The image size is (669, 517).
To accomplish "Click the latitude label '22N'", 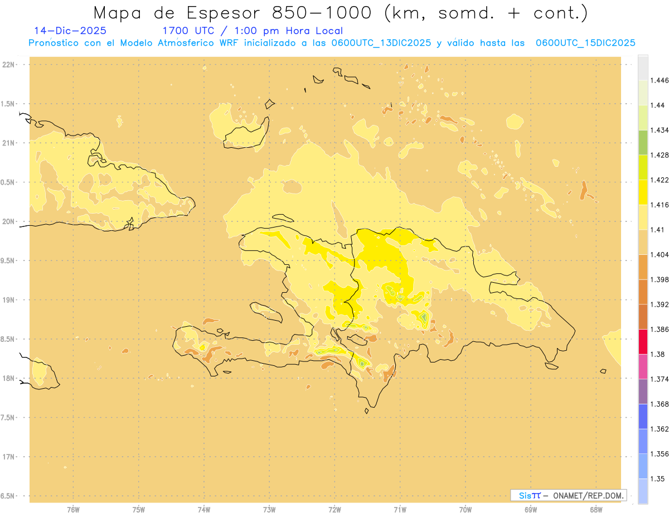I will point(9,65).
